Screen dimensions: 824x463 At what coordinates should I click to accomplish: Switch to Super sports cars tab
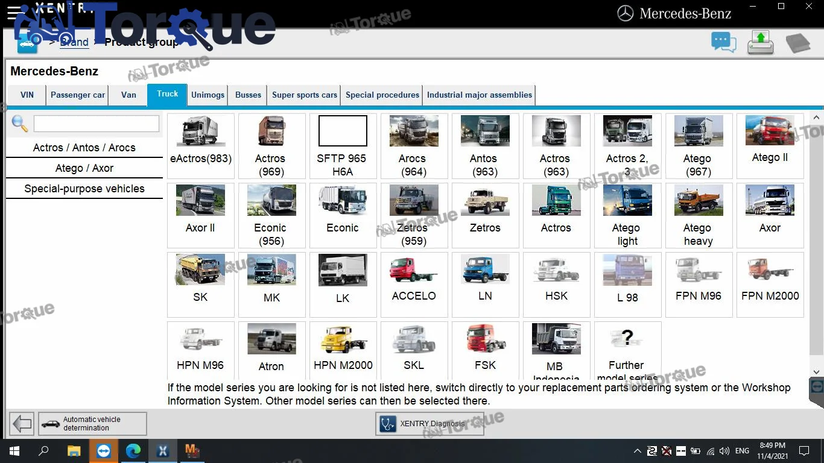pos(305,95)
